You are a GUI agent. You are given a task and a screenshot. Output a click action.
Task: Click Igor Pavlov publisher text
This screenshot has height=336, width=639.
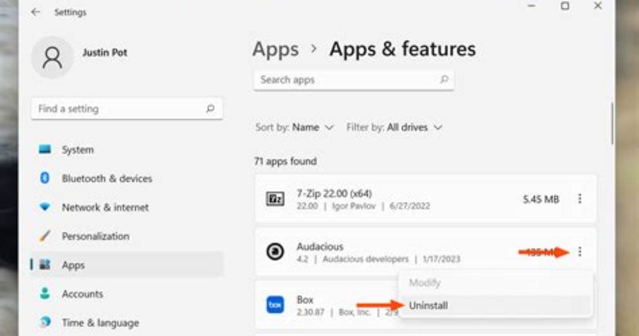pos(354,206)
